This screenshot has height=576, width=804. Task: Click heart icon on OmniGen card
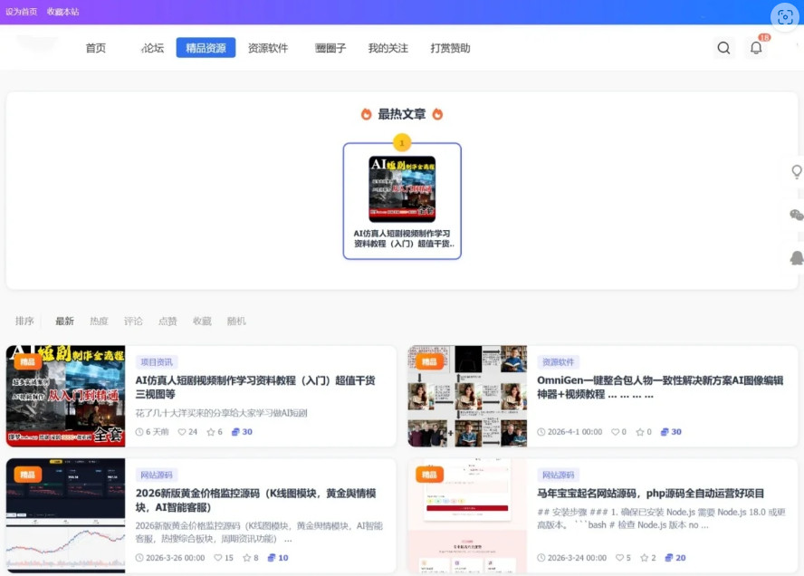(x=616, y=432)
